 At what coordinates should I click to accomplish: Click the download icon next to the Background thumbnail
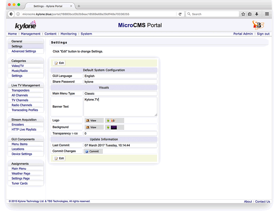pos(108,127)
